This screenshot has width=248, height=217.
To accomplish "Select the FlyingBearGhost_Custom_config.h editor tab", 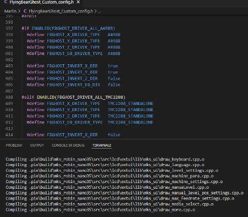I will (42, 2).
